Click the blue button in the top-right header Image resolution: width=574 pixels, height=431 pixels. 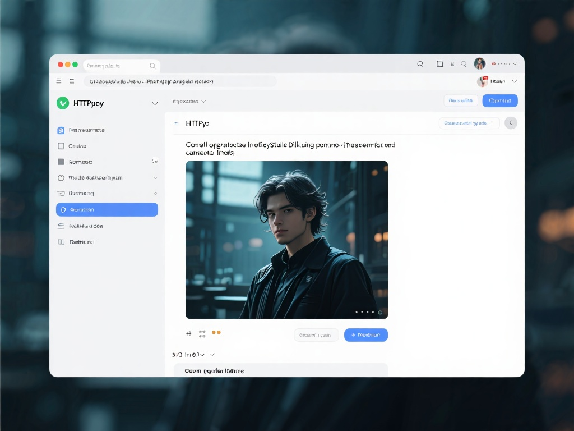click(499, 100)
